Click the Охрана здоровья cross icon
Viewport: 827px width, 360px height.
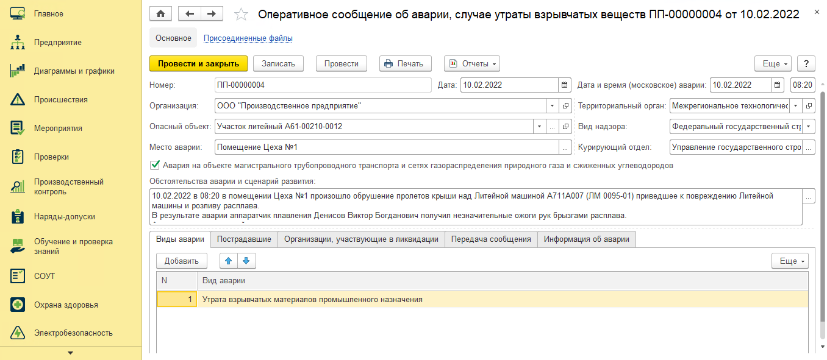pyautogui.click(x=17, y=305)
